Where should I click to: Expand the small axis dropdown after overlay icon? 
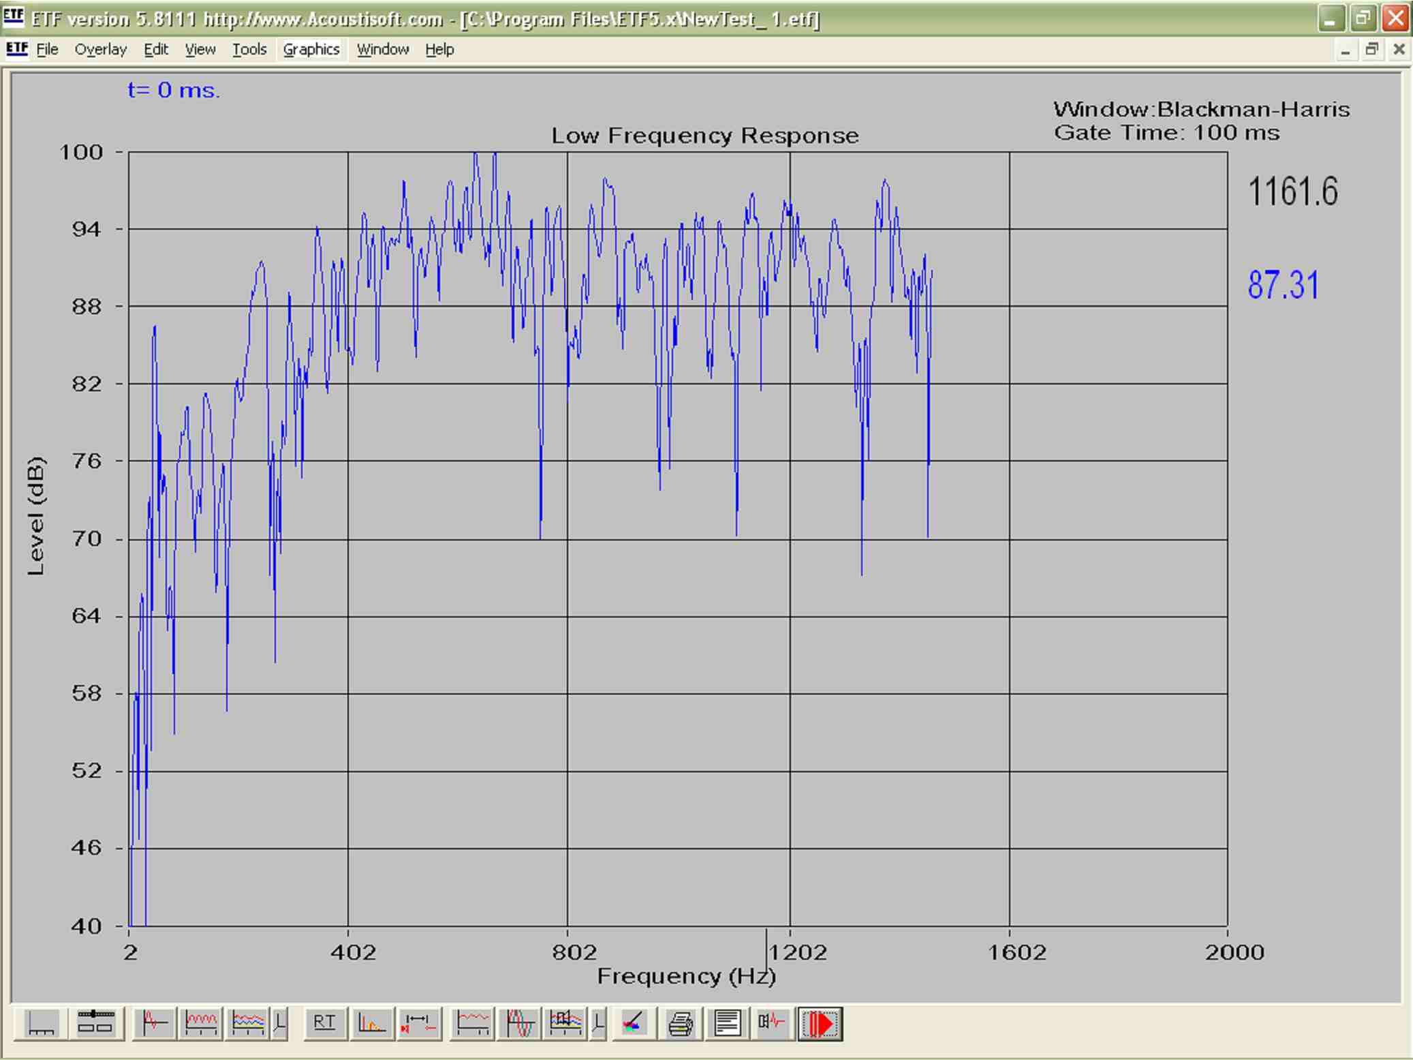click(279, 1024)
